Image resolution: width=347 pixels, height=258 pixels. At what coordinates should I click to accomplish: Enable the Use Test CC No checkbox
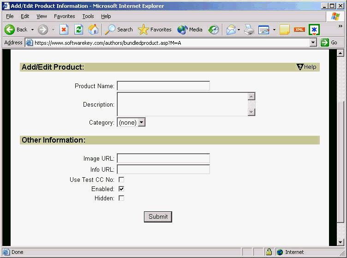pos(121,180)
